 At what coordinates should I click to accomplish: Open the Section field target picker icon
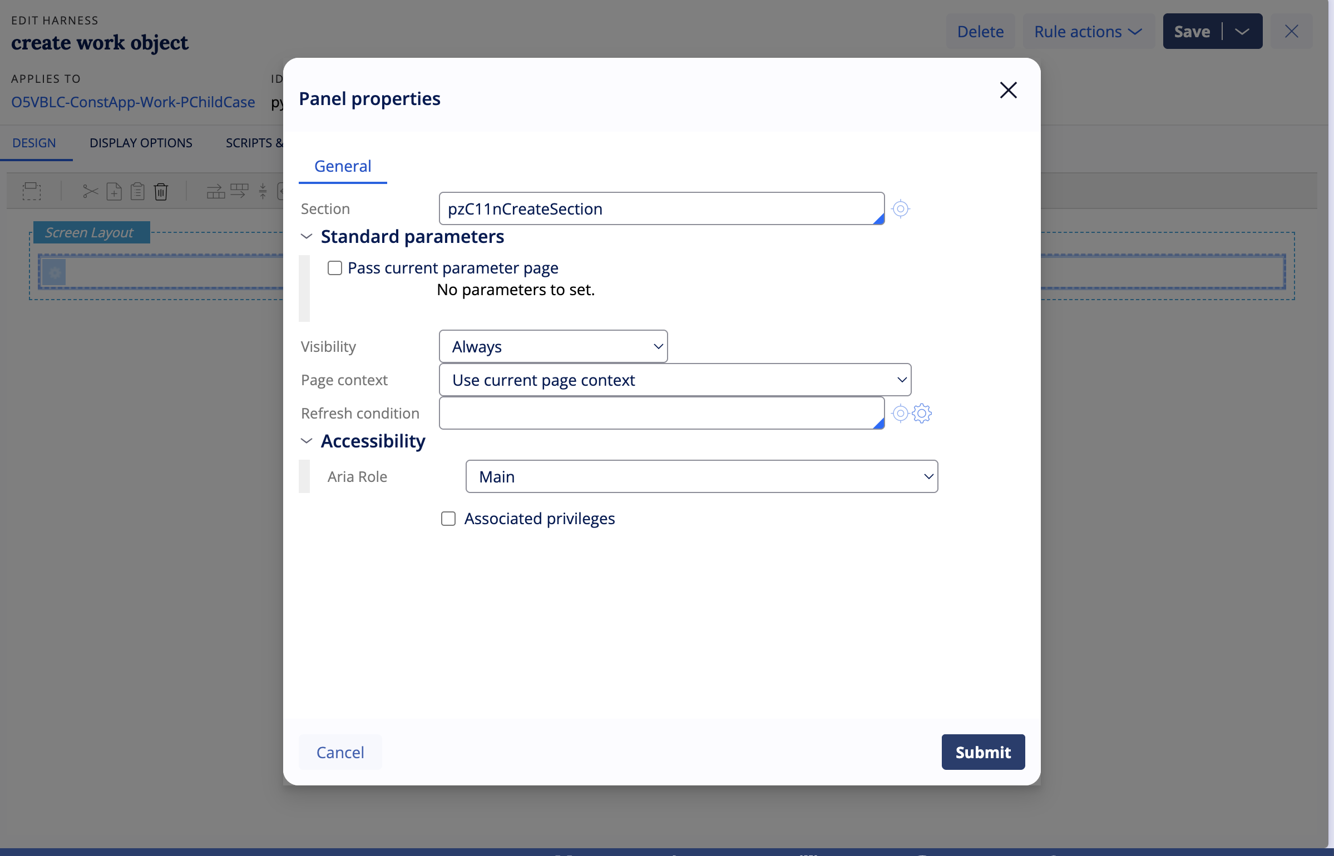pos(900,209)
